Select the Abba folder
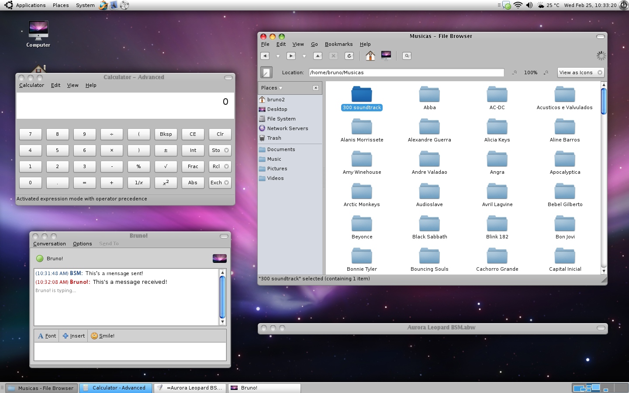This screenshot has height=393, width=629. click(x=429, y=98)
